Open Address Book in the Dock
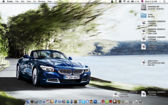Viewport: 168px width, 105px height. pos(52,102)
